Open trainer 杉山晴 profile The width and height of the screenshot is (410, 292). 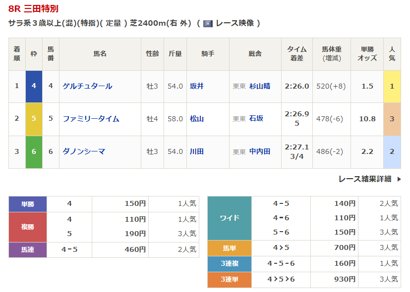point(260,86)
